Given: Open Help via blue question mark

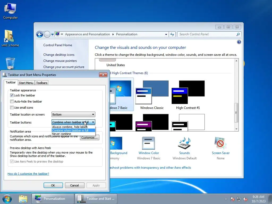Looking at the screenshot, I should point(239,42).
